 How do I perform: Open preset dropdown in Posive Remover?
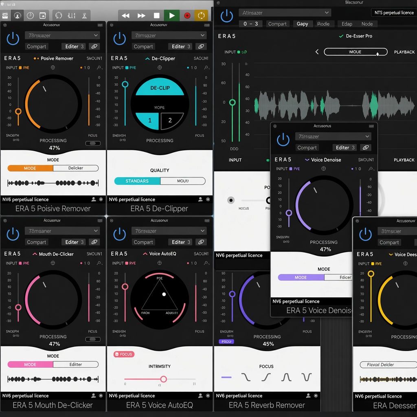coord(62,35)
